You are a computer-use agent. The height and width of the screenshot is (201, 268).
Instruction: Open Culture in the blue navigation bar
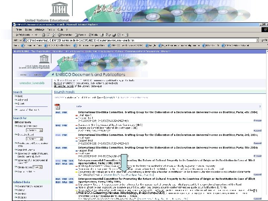pyautogui.click(x=119, y=51)
